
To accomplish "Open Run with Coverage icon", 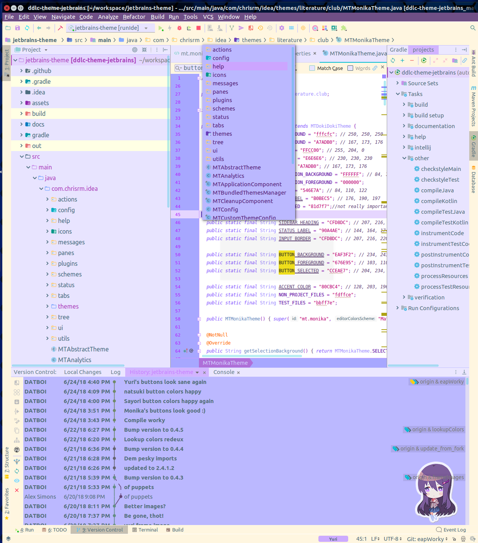I will (188, 28).
